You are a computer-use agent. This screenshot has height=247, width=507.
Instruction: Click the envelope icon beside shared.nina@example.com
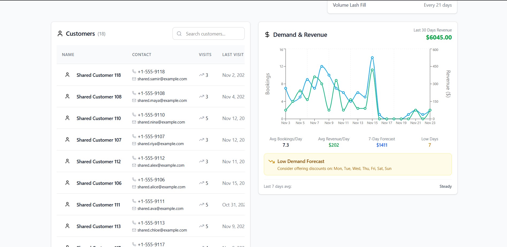134,122
